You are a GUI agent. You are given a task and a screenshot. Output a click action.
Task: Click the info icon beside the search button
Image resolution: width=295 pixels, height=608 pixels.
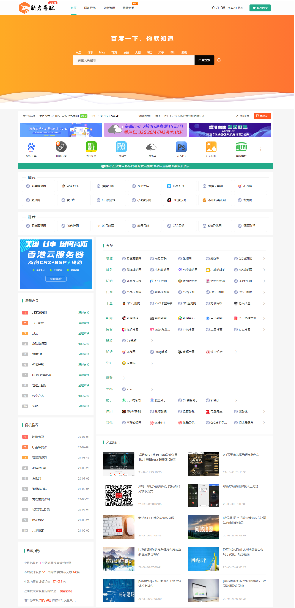(219, 60)
